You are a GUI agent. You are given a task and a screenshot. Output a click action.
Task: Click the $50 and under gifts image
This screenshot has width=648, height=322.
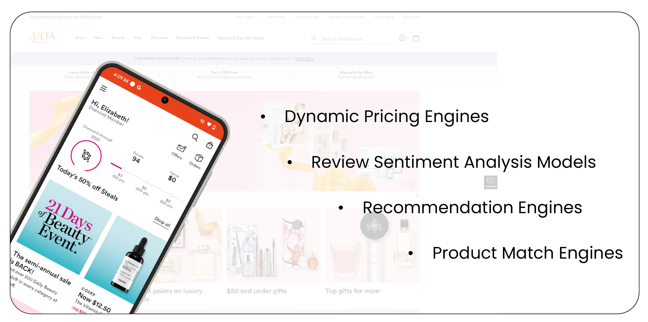coord(274,245)
